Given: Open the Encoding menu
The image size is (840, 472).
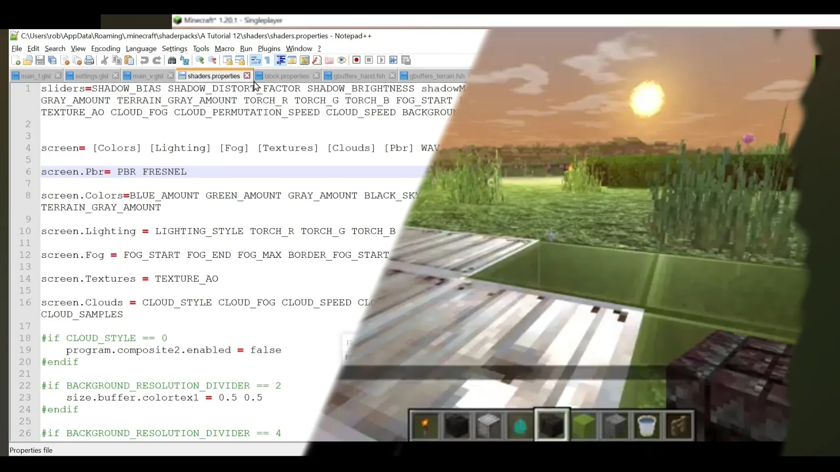Looking at the screenshot, I should click(105, 49).
